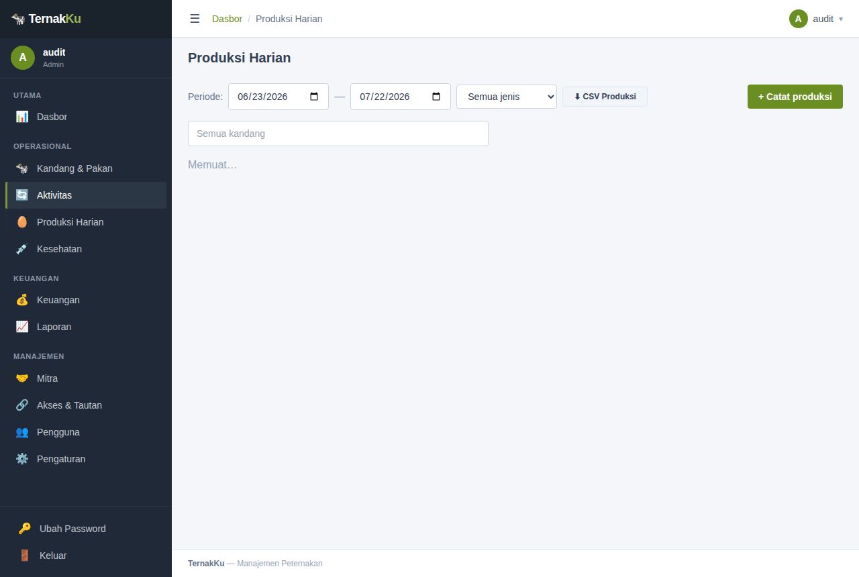Click the + Catat produksi button
This screenshot has height=577, width=859.
point(795,97)
